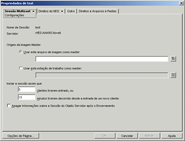Focus the minutes field showing 15

[27, 97]
